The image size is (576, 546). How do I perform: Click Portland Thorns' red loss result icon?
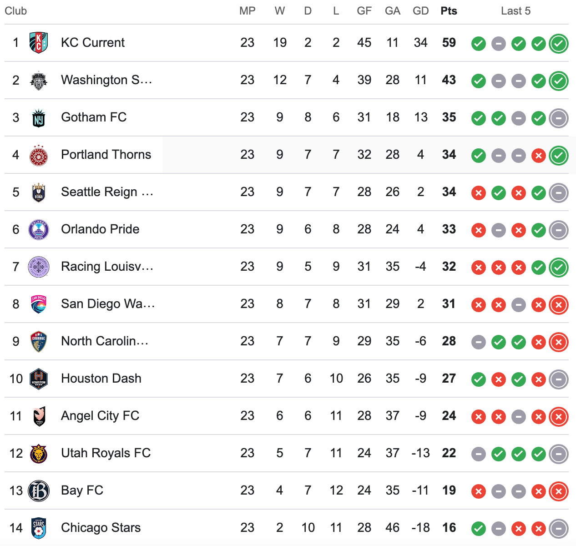[x=539, y=156]
